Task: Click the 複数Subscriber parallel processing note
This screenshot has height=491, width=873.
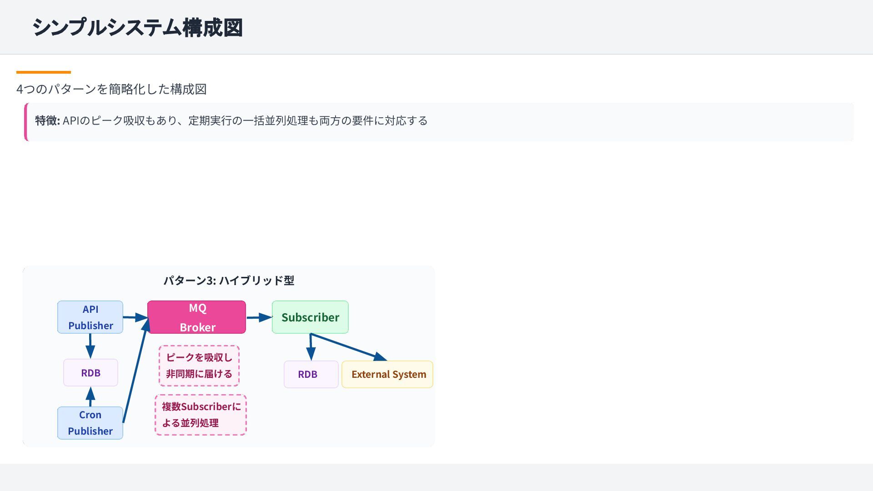Action: tap(201, 415)
